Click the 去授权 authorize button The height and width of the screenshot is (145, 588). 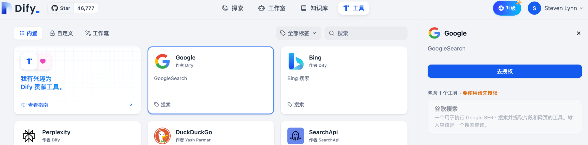coord(505,71)
